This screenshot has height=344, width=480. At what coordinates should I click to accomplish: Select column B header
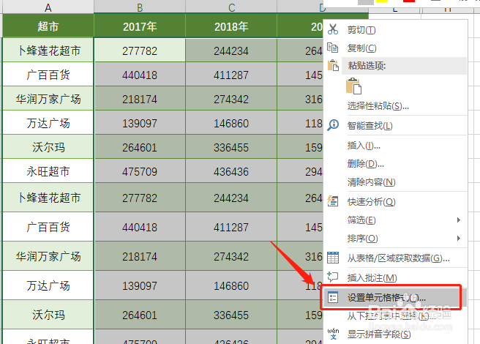click(140, 7)
